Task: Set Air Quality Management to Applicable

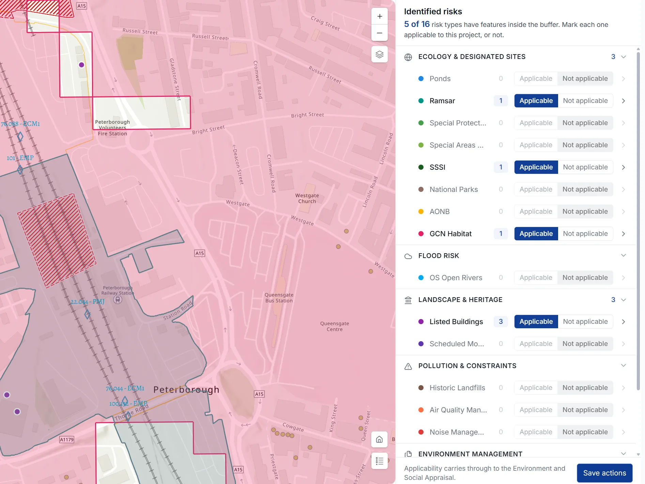Action: [x=536, y=410]
